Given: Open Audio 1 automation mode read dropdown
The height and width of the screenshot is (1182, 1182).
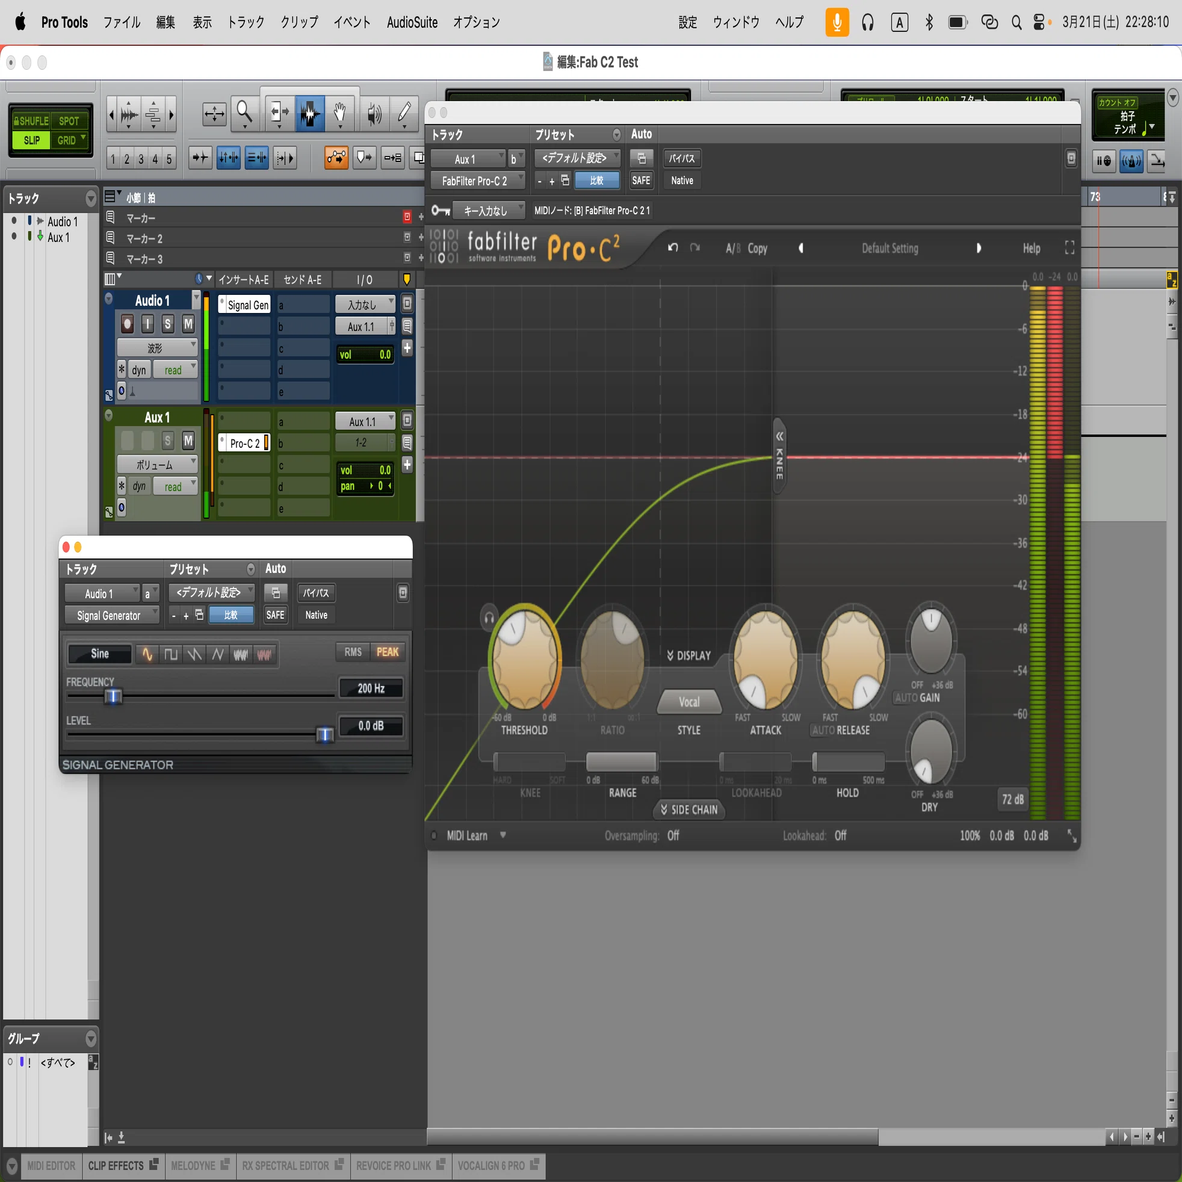Looking at the screenshot, I should click(x=176, y=370).
